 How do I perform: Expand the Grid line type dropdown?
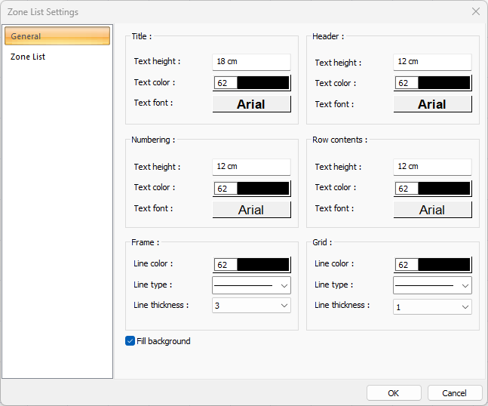[432, 285]
